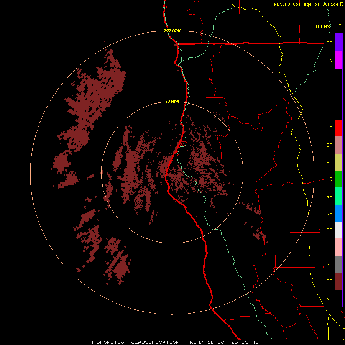Viewport: 345px width, 345px height.
Task: Click the yellow BD legend color swatch
Action: pyautogui.click(x=338, y=162)
